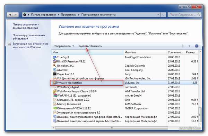Click the search magnifier icon
The height and width of the screenshot is (136, 208).
199,14
